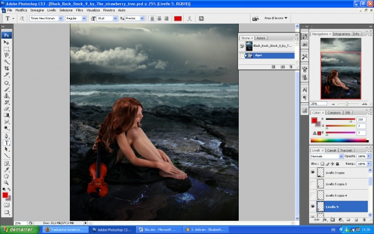The image size is (374, 234).
Task: Select the Rectangular Marquee tool
Action: 6,49
